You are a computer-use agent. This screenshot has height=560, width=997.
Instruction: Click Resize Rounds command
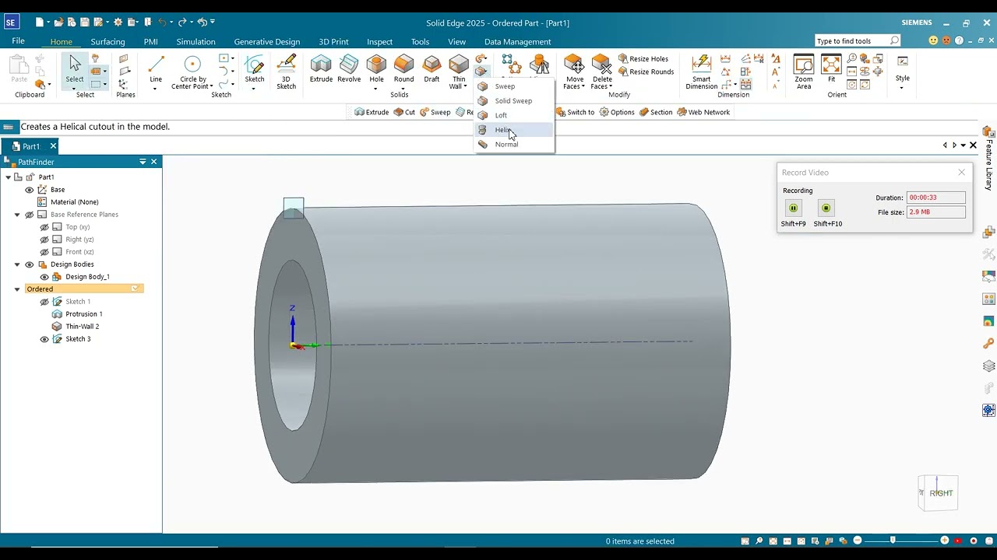(646, 72)
